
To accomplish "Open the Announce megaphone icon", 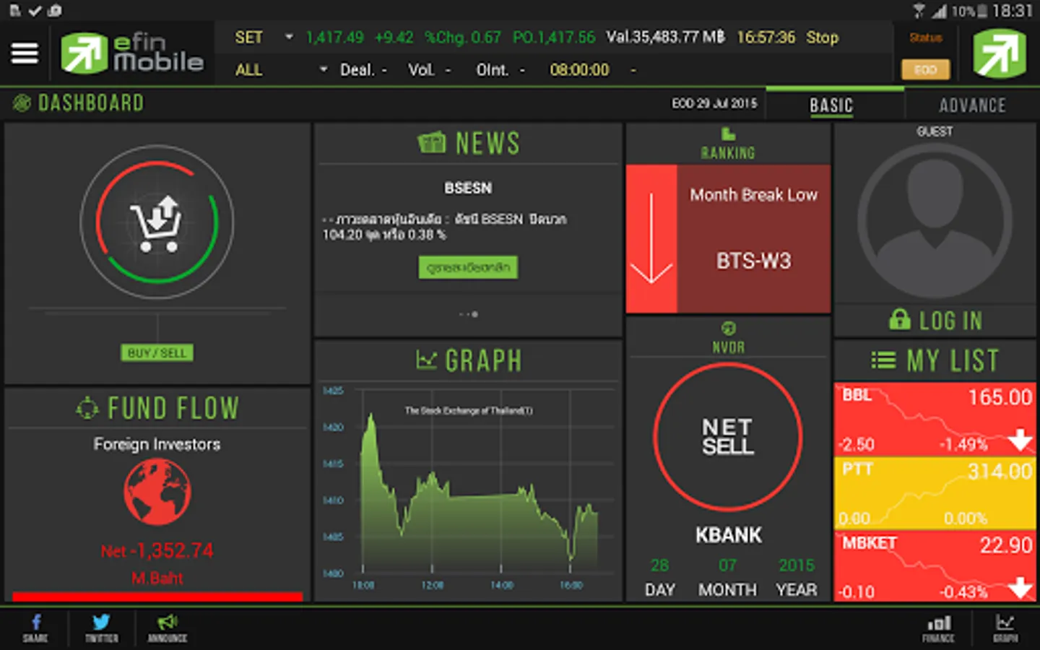I will pyautogui.click(x=168, y=628).
